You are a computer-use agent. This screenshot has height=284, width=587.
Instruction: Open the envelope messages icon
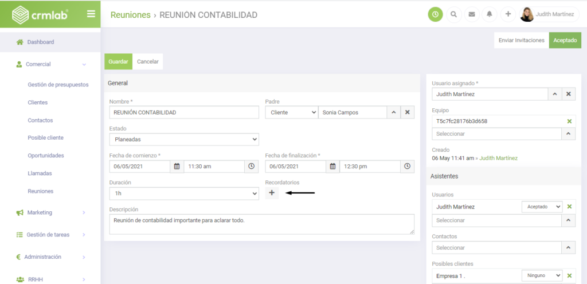click(x=472, y=14)
